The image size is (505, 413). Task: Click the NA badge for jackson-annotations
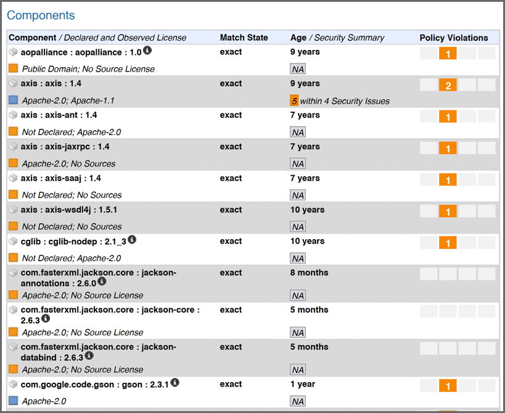tap(298, 295)
